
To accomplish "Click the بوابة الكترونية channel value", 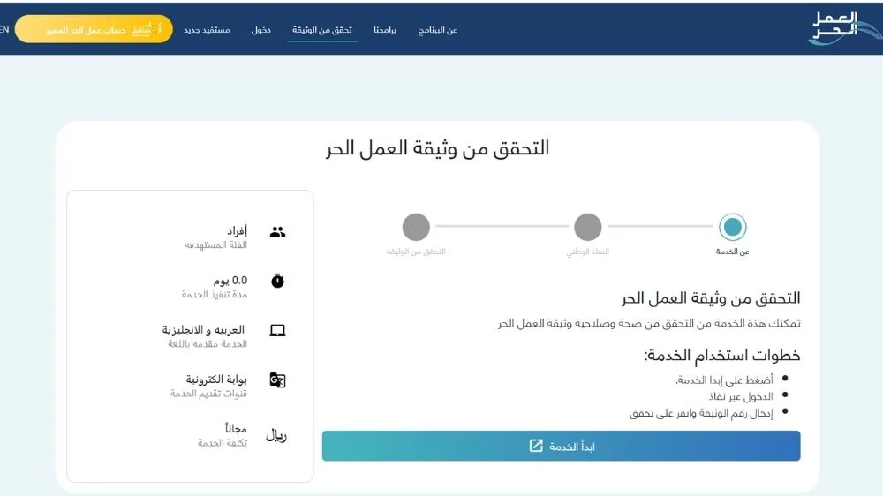I will (216, 380).
